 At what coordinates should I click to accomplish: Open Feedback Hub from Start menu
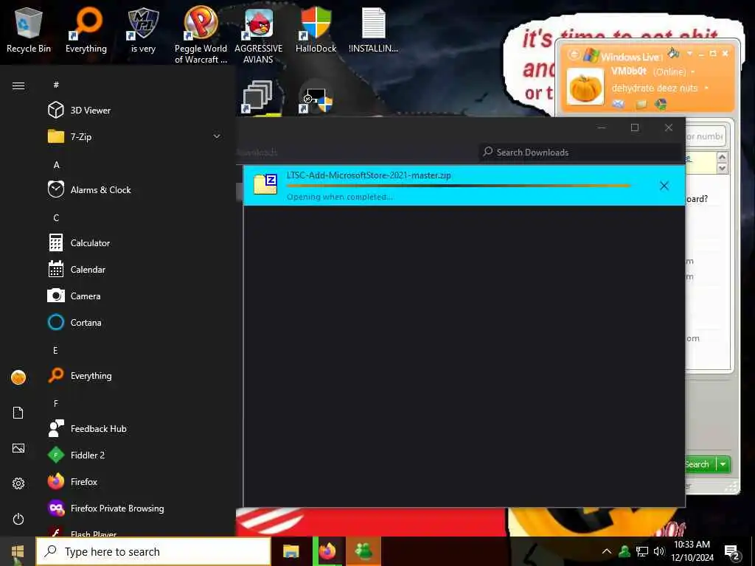136,428
